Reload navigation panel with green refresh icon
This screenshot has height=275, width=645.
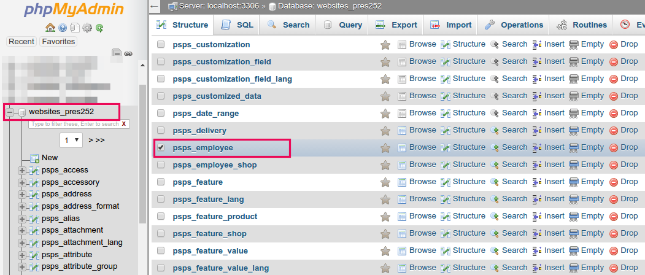click(x=99, y=28)
